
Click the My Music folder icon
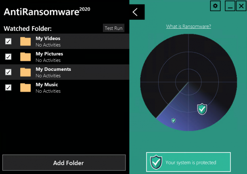click(25, 87)
